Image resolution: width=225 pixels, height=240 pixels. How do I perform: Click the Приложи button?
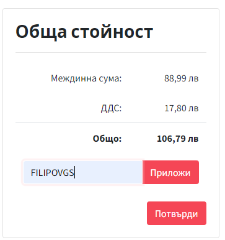coord(170,172)
